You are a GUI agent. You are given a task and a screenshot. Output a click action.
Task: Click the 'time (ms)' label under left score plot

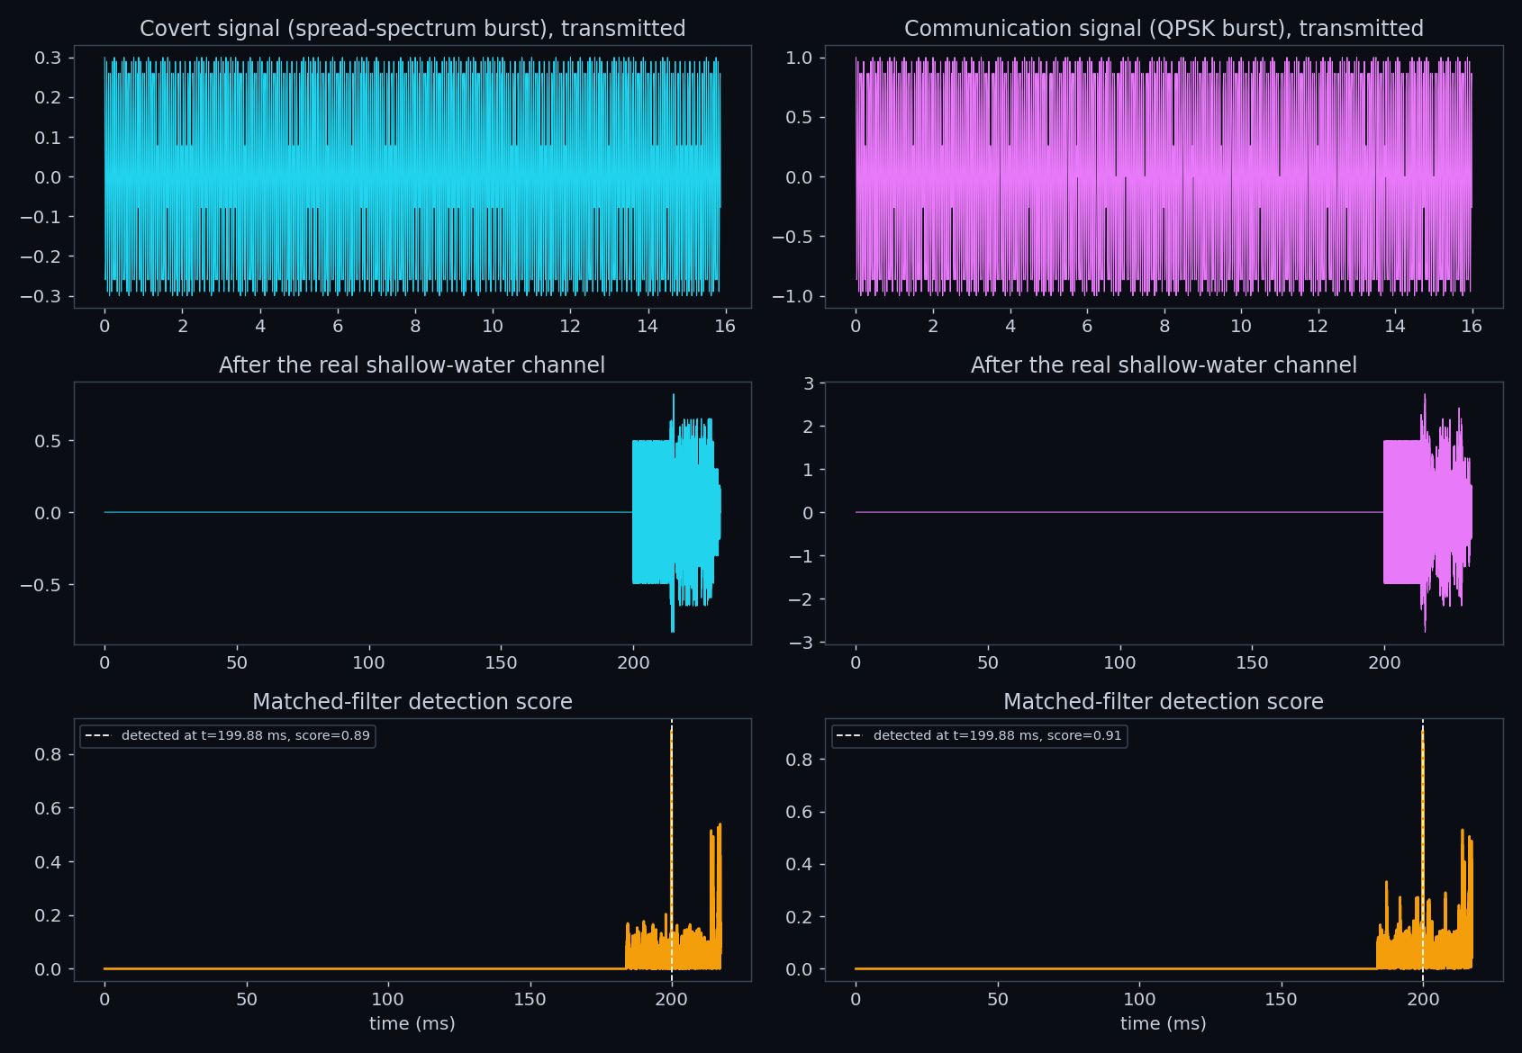[412, 1023]
